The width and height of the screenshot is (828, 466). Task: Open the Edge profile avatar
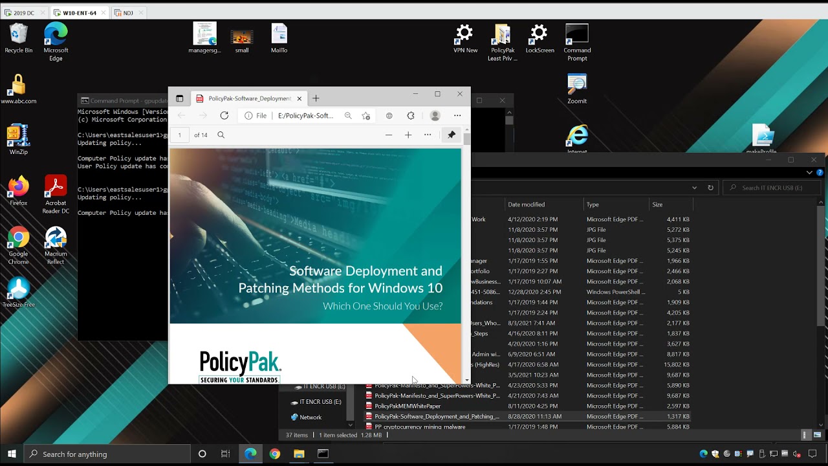tap(435, 115)
